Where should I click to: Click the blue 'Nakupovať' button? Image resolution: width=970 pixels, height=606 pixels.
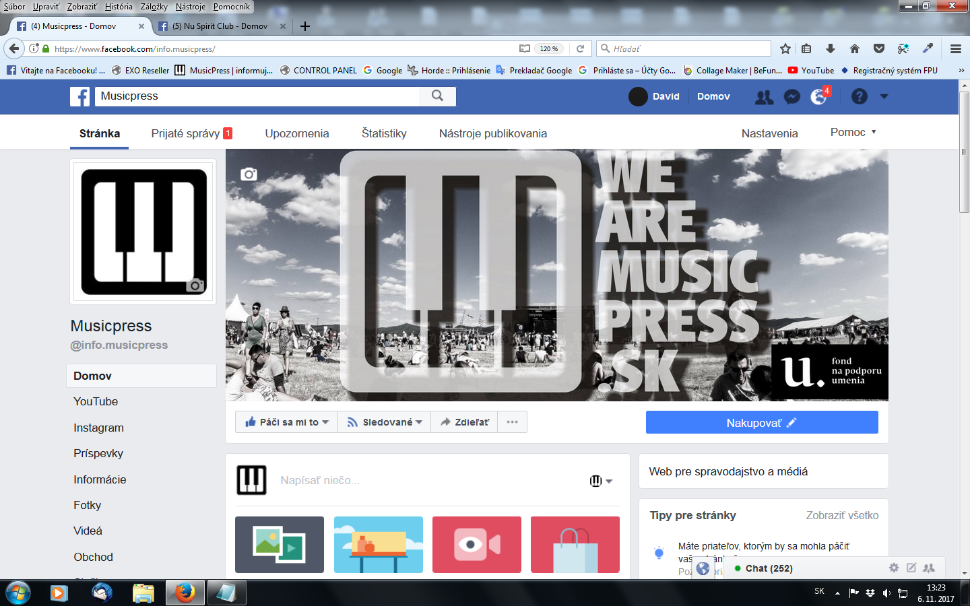pos(761,423)
